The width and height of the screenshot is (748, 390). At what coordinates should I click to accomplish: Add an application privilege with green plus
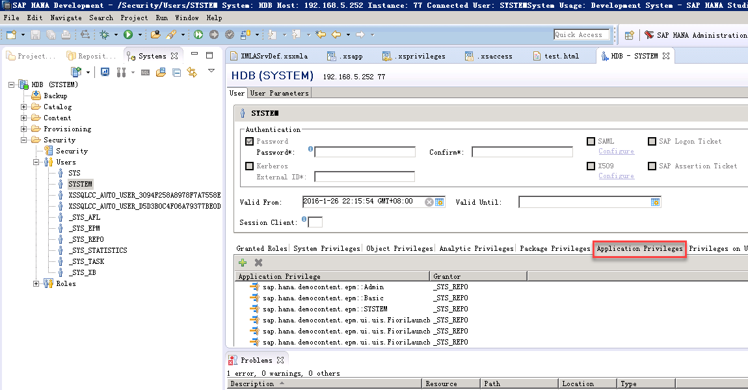coord(243,263)
